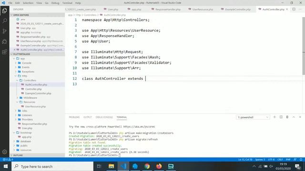Open ResponseHandler.php in the file tree
Viewport: 305px width, 171px height.
[x=34, y=124]
